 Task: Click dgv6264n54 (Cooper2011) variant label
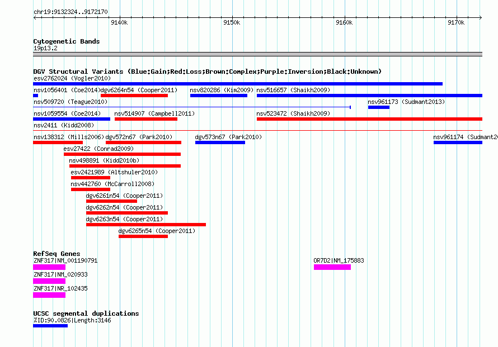(x=139, y=90)
